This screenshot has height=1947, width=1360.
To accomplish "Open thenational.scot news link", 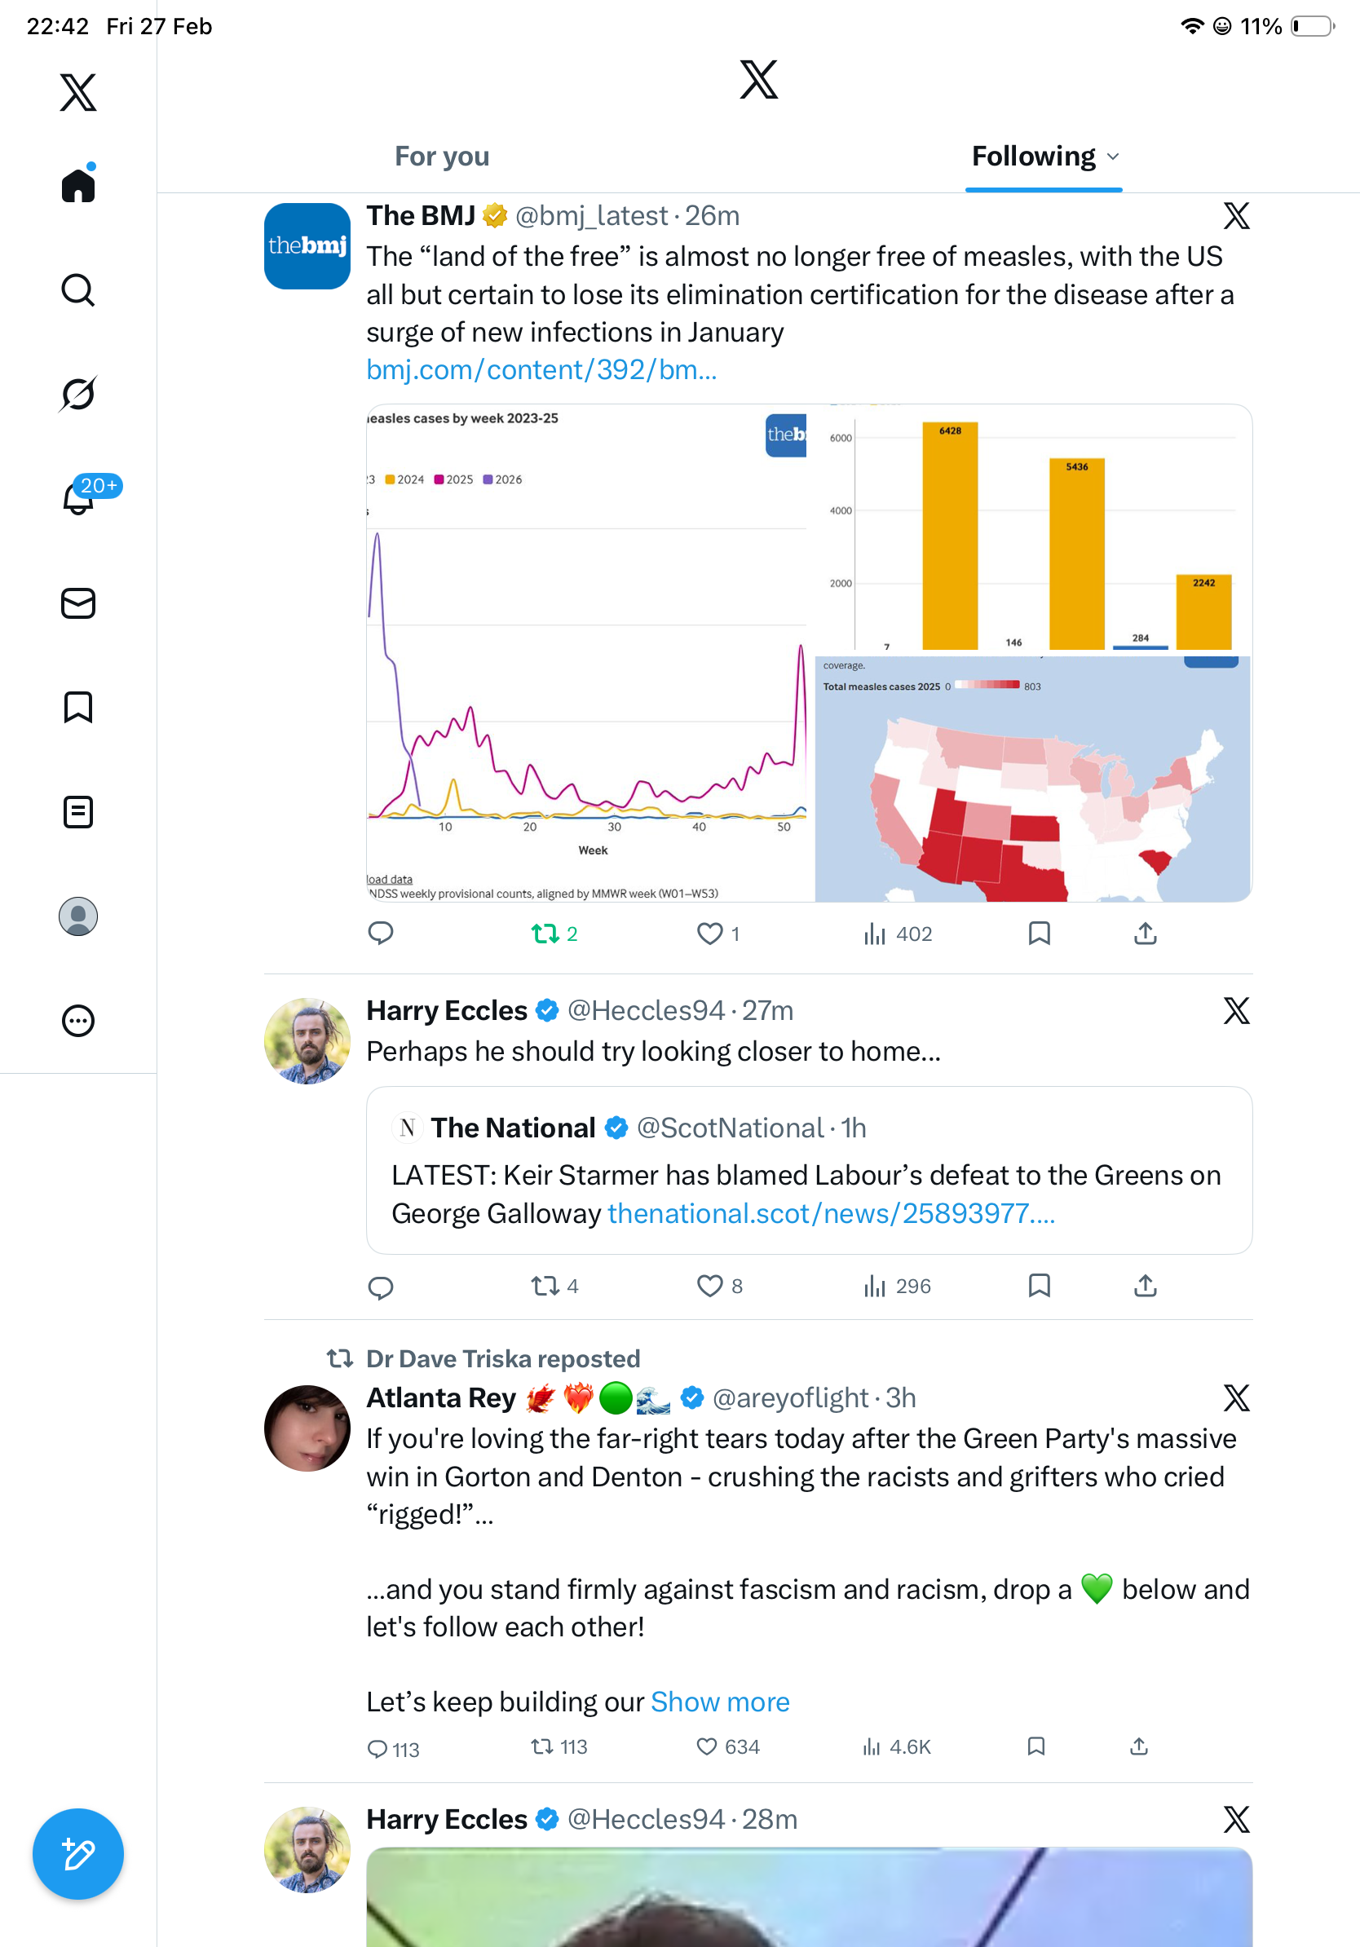I will click(x=831, y=1213).
